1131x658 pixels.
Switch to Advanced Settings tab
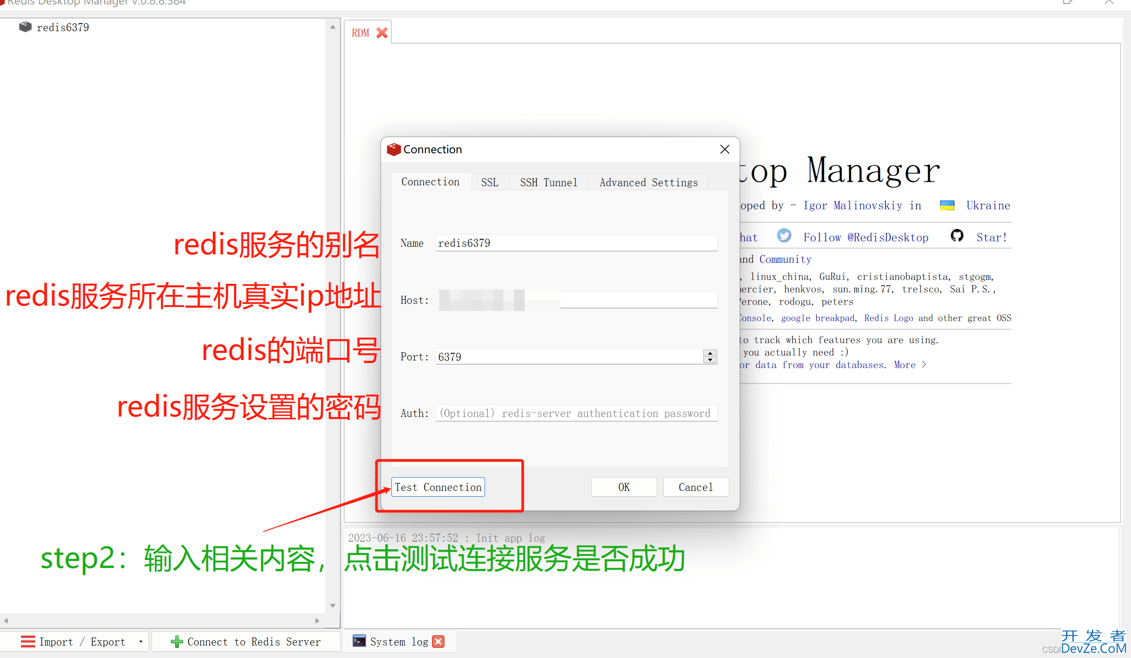[x=648, y=183]
